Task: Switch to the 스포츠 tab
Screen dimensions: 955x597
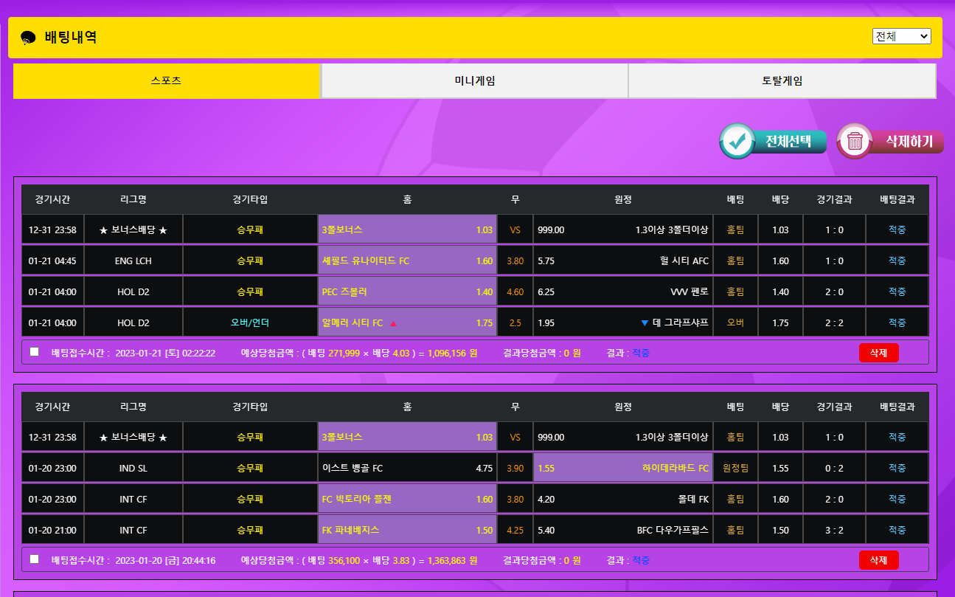Action: tap(167, 81)
